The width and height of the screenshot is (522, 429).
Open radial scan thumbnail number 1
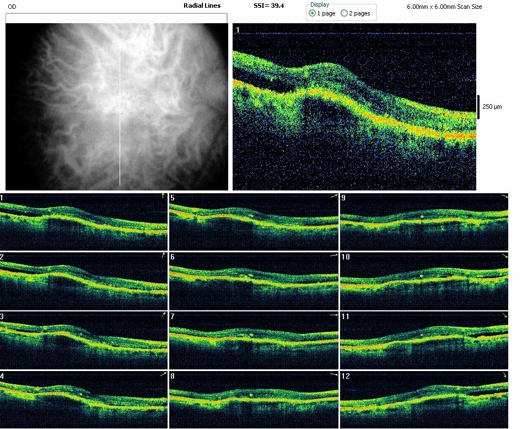tap(83, 222)
